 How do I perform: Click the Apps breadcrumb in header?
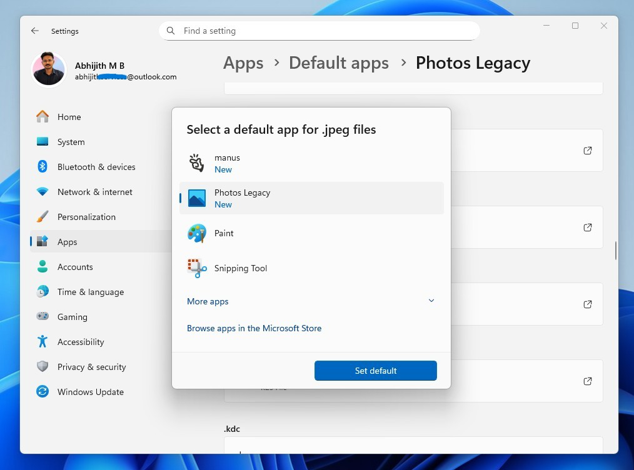(243, 63)
